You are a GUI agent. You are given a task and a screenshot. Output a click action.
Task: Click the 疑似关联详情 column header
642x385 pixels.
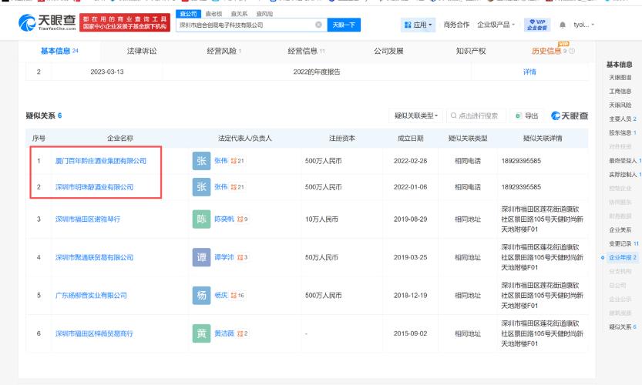[543, 139]
